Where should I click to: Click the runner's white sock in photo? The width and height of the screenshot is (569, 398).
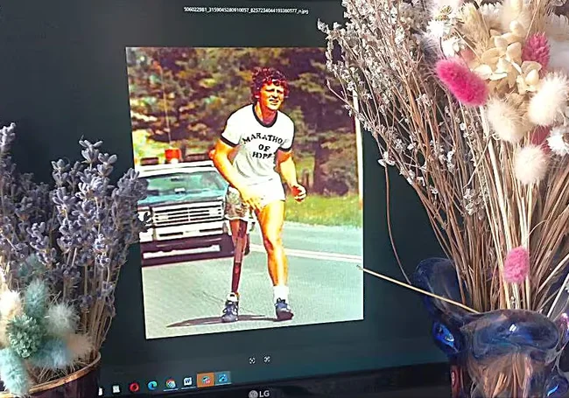click(x=280, y=291)
